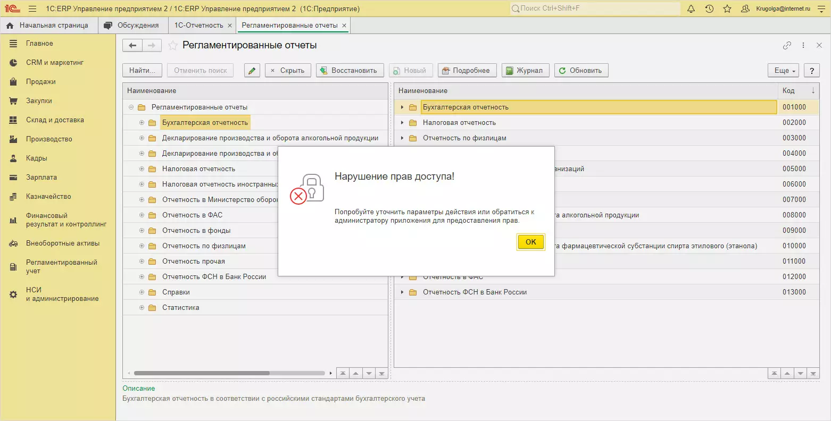This screenshot has width=831, height=421.
Task: Expand Отчетность прочая tree node
Action: coord(142,262)
